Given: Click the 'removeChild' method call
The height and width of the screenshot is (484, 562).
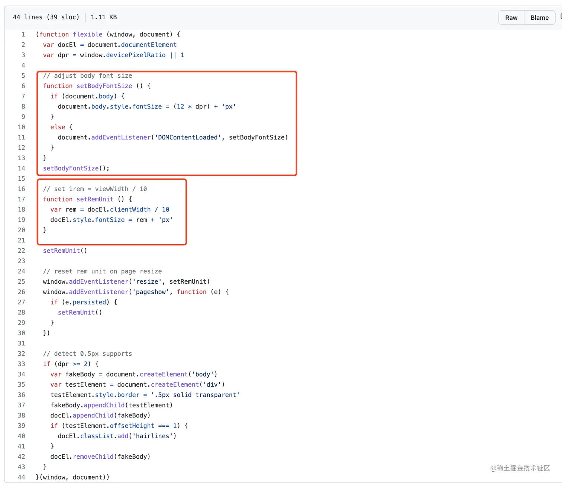Looking at the screenshot, I should tap(93, 456).
